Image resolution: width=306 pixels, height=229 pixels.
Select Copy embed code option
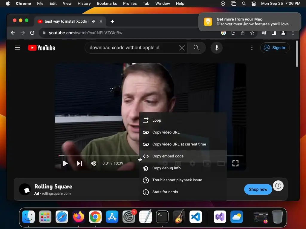pos(183,156)
